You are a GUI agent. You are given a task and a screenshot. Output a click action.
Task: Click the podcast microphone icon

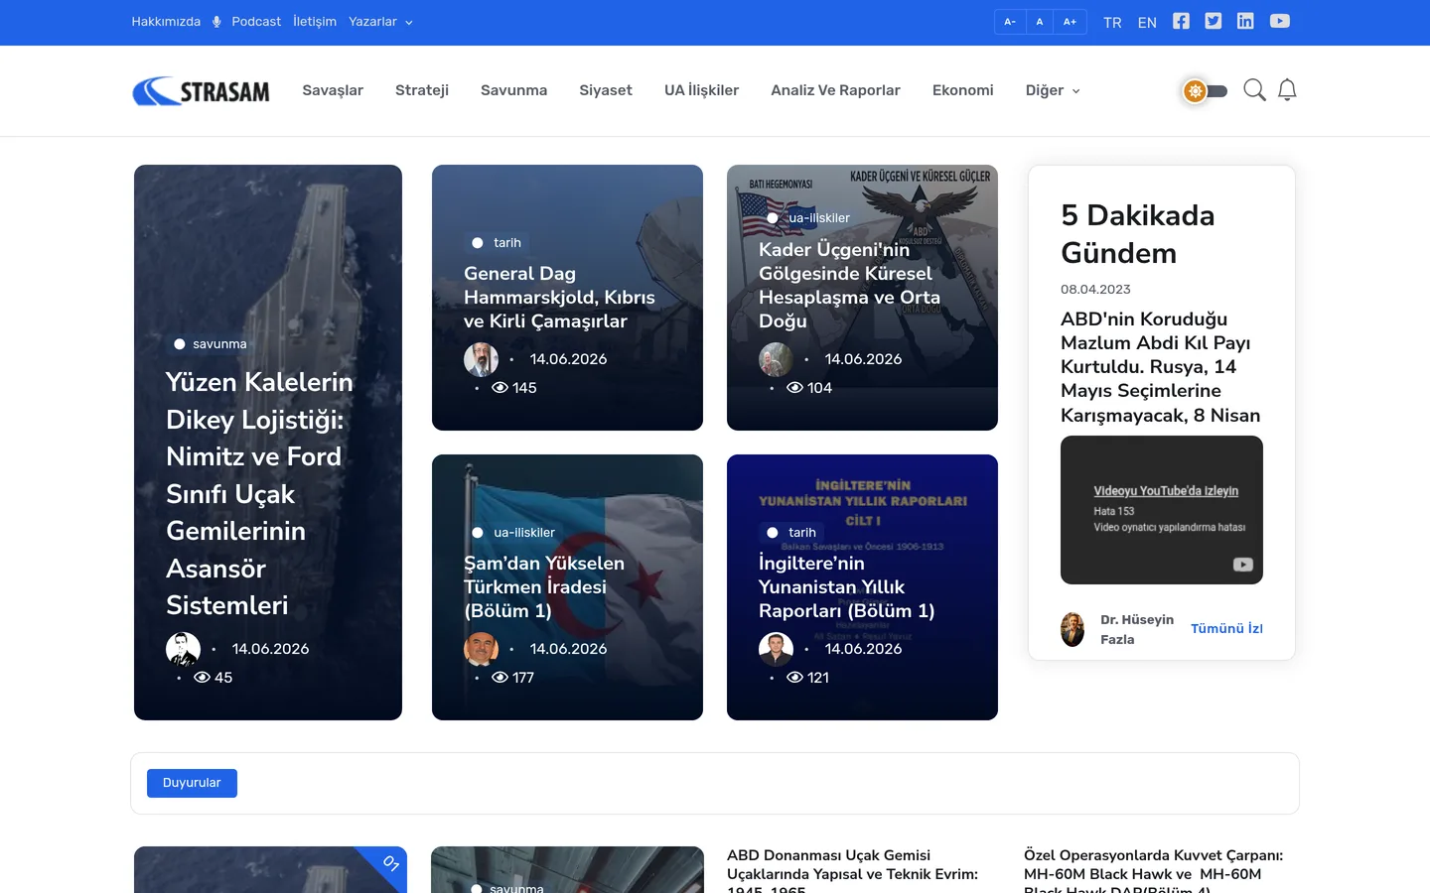(x=216, y=22)
